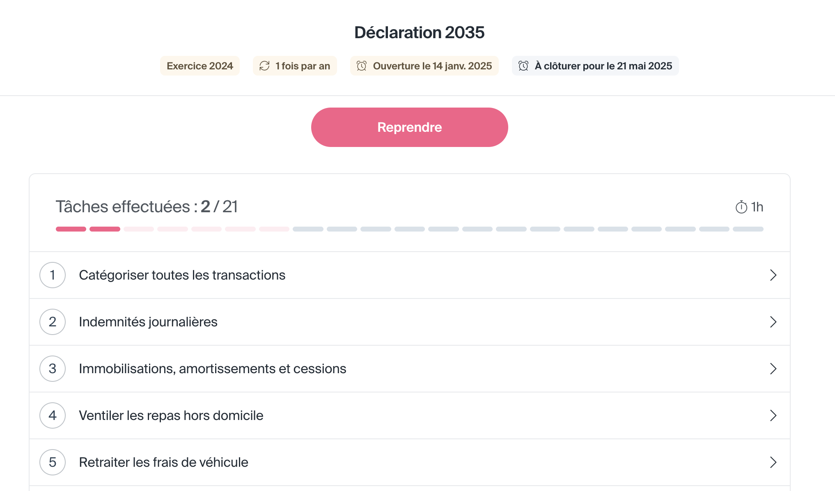The image size is (835, 491).
Task: Click the step 5 number circle
Action: [53, 462]
